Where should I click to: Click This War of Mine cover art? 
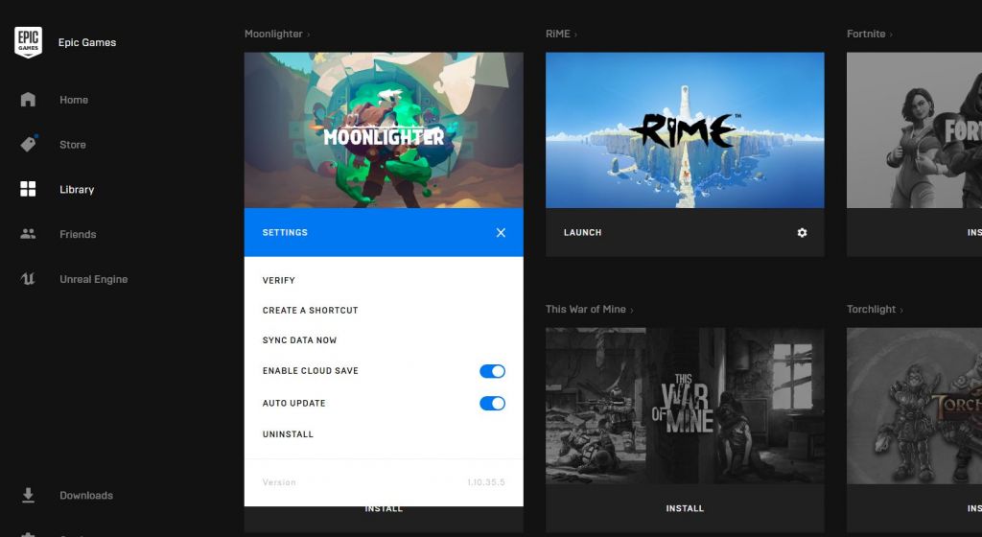[685, 406]
